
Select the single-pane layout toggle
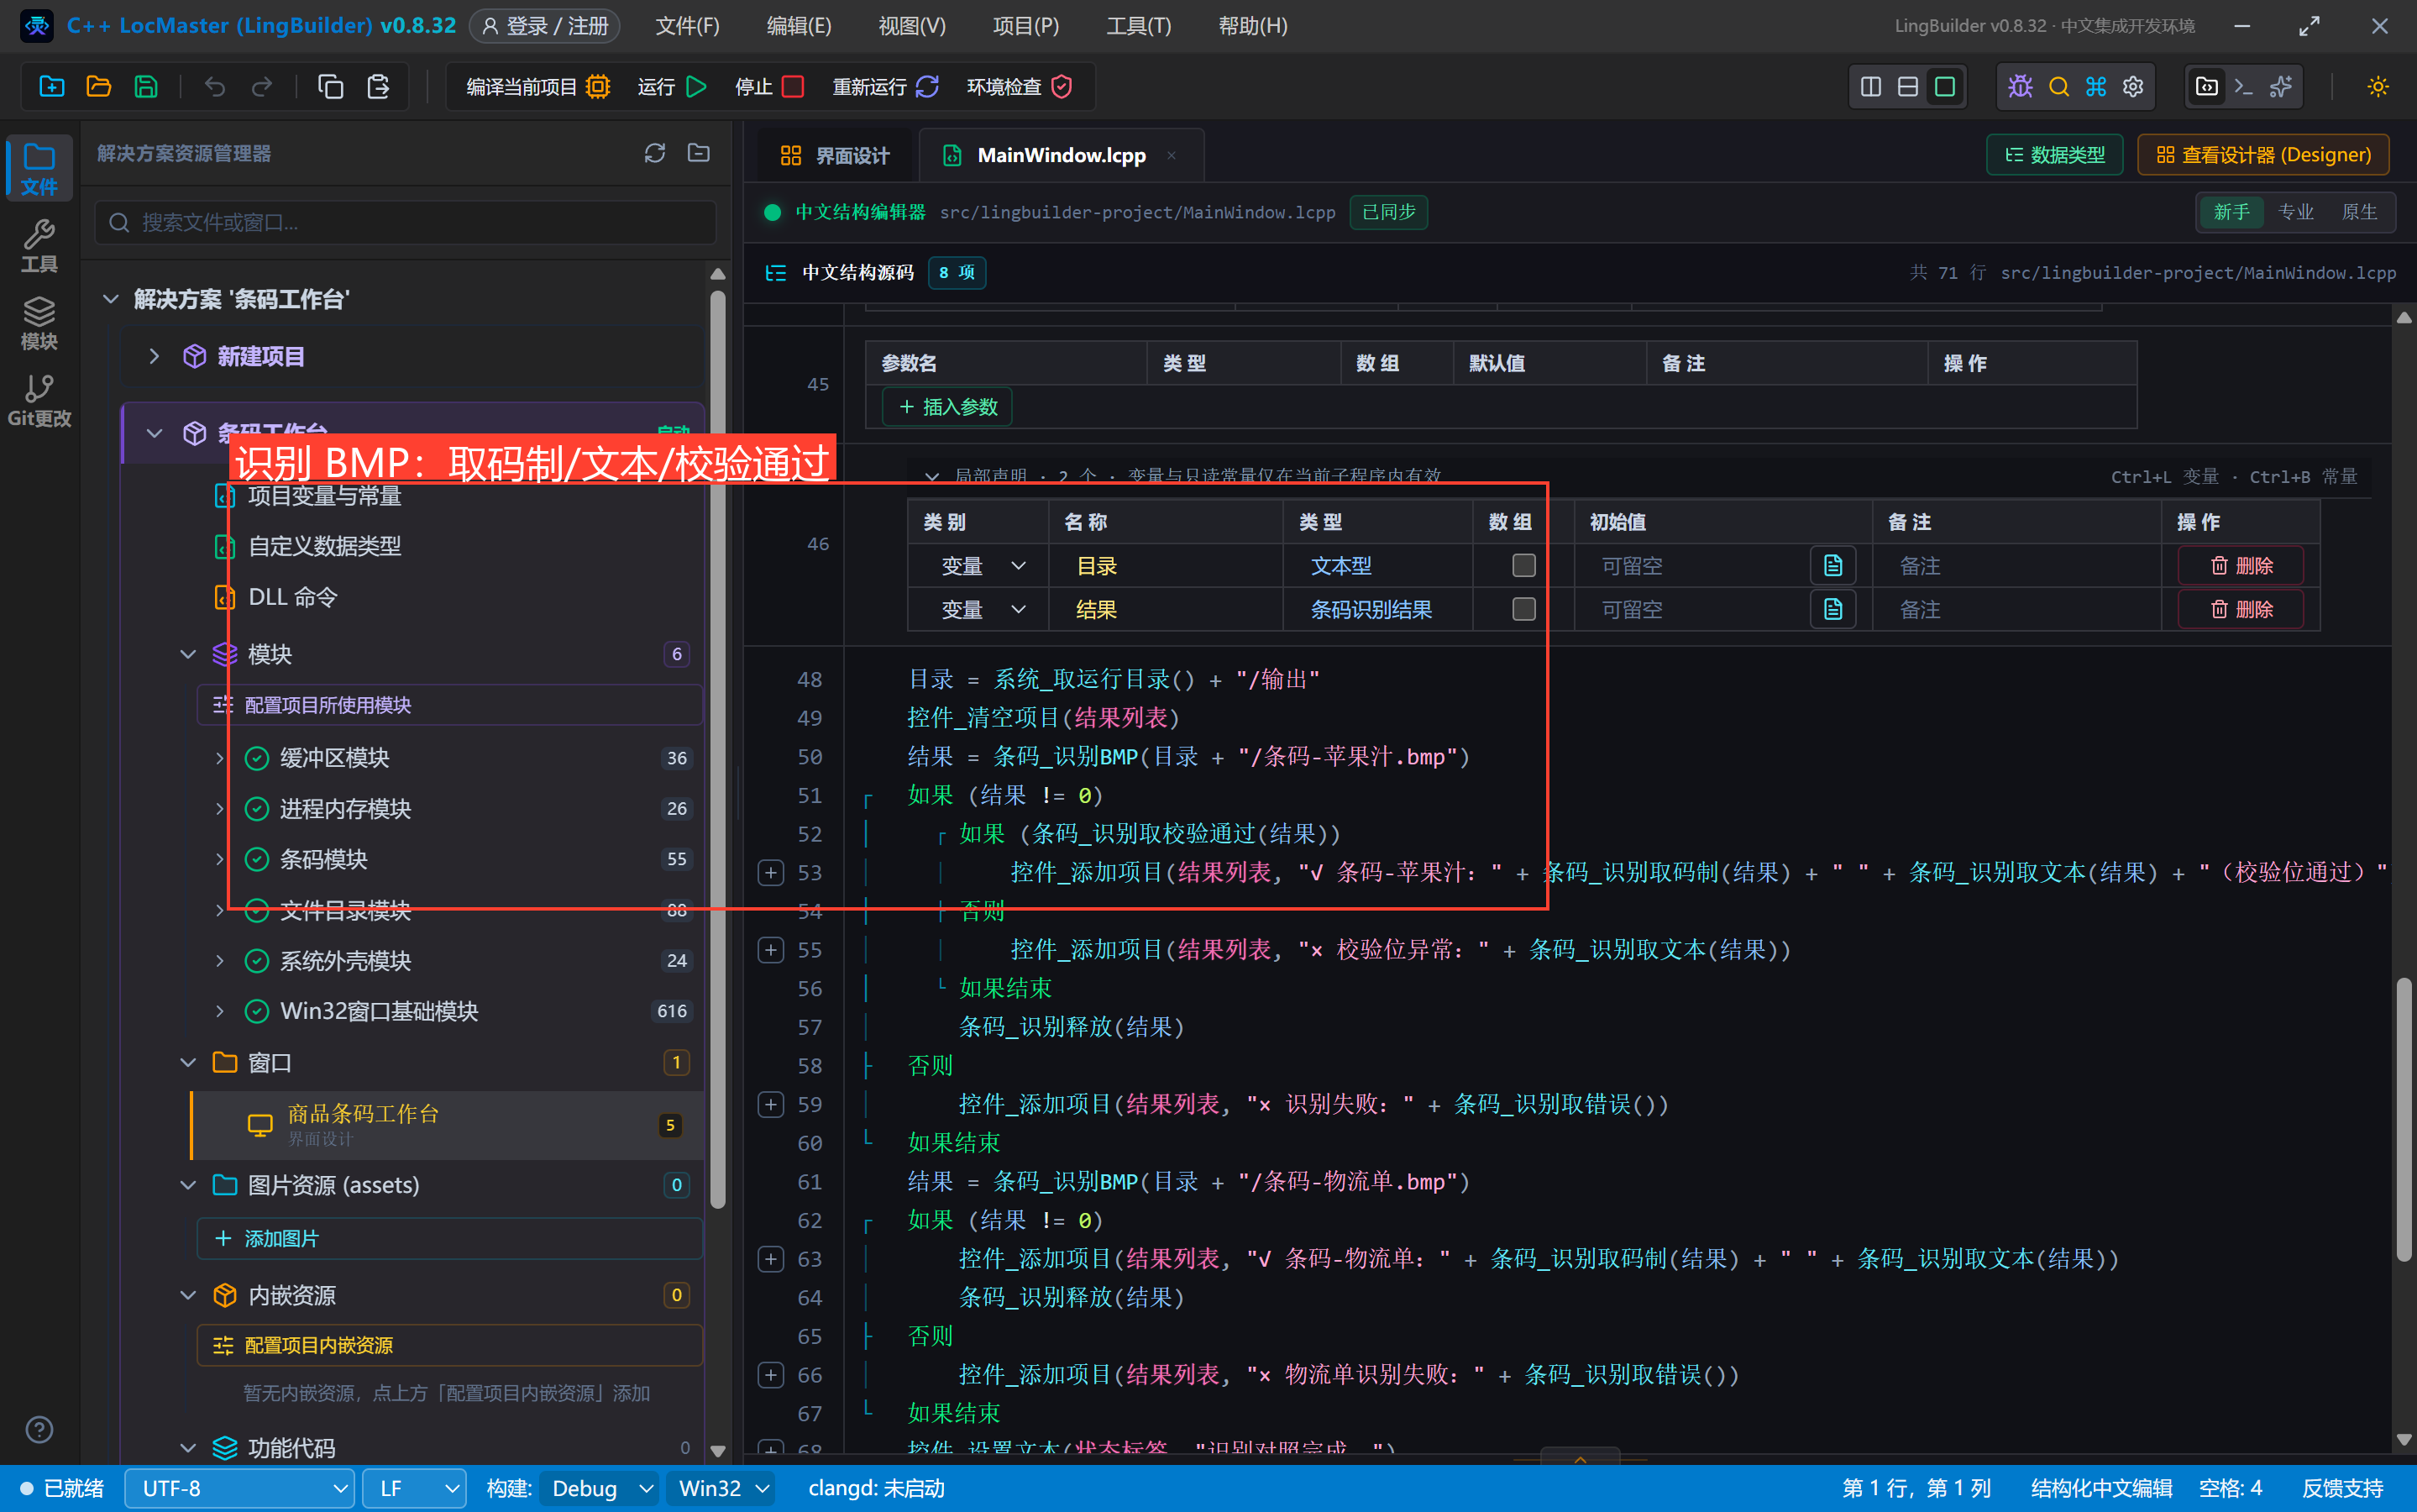click(1945, 87)
